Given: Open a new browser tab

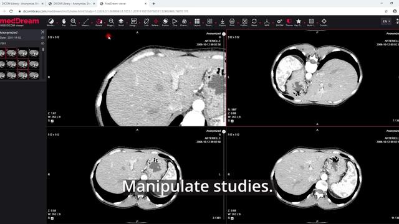Looking at the screenshot, I should click(x=154, y=4).
